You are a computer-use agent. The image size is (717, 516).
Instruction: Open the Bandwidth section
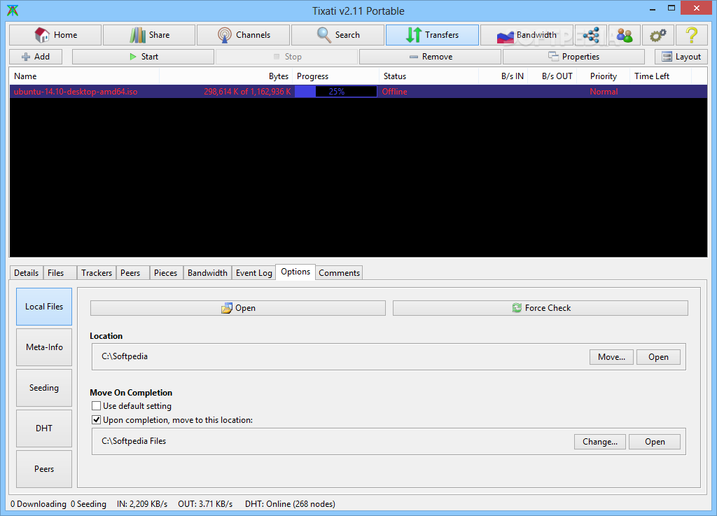527,35
